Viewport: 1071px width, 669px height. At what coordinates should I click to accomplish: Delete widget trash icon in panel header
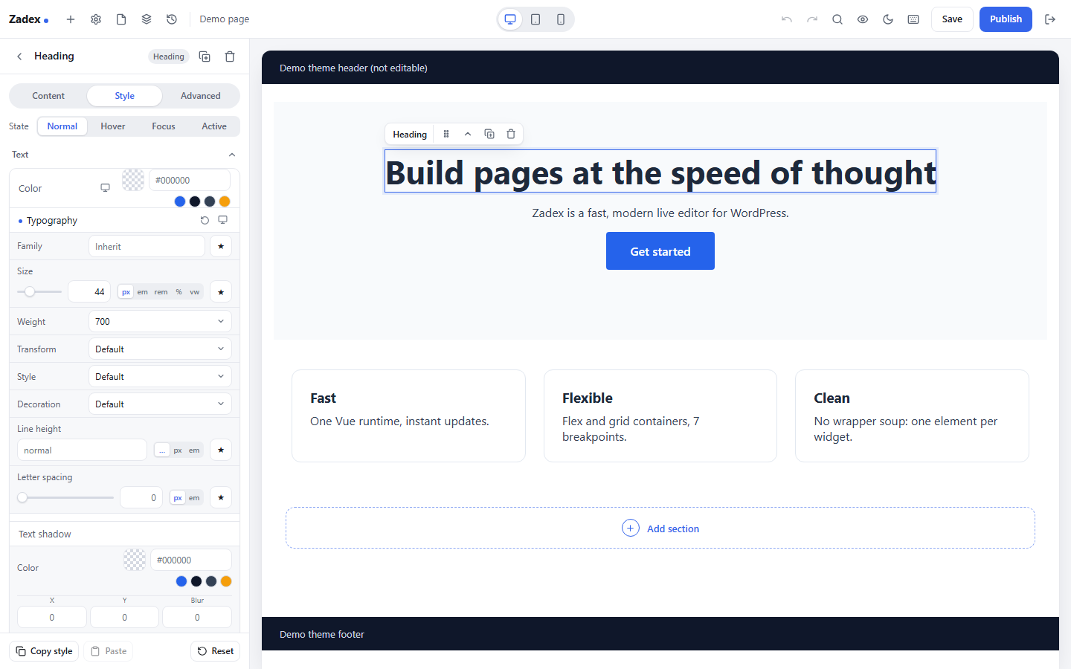click(x=230, y=56)
